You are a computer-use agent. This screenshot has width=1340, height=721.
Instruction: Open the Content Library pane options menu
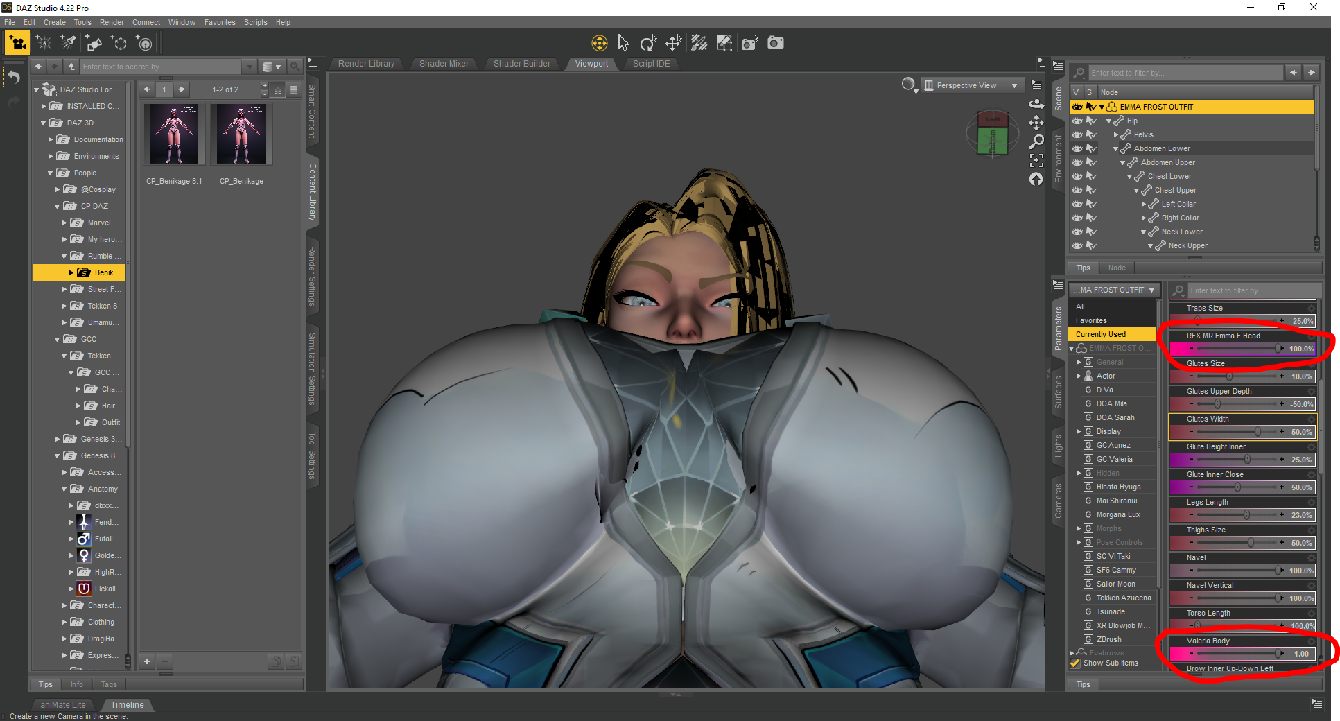pos(313,62)
